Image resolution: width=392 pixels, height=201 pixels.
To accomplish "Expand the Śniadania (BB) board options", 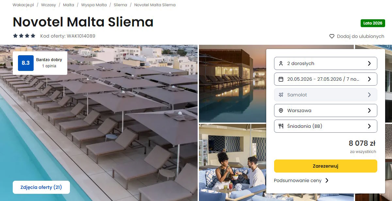I will click(325, 126).
